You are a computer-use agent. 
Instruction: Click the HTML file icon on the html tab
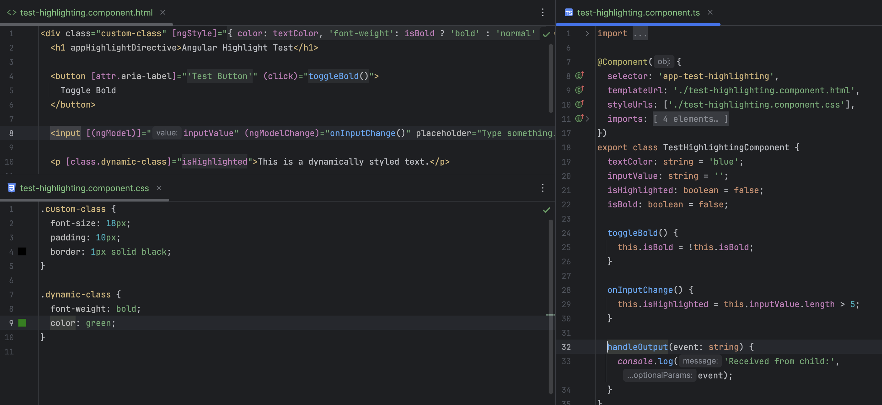pyautogui.click(x=11, y=13)
